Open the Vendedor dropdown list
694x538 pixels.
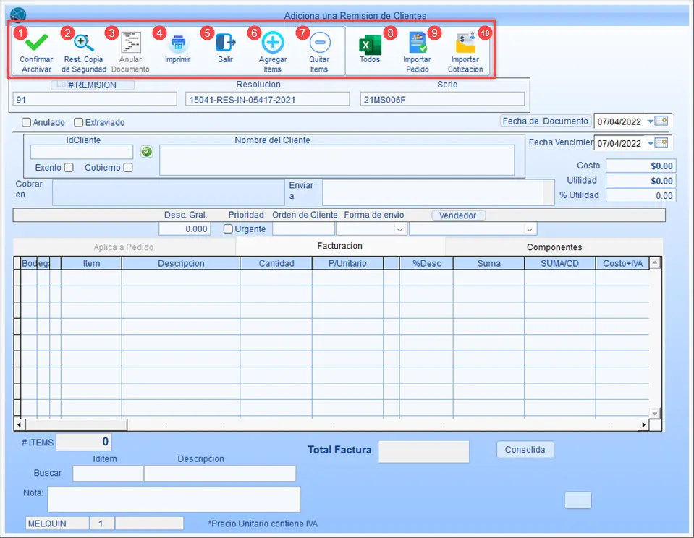[529, 229]
